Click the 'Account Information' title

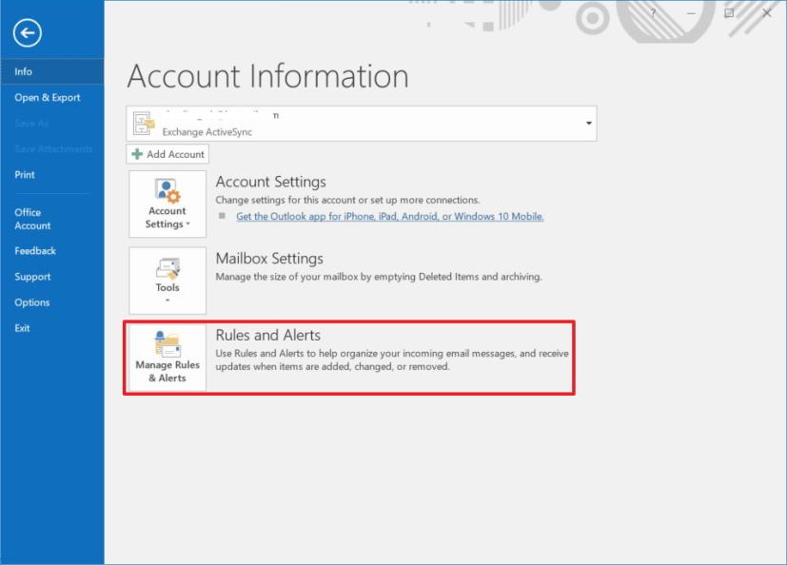(x=268, y=76)
